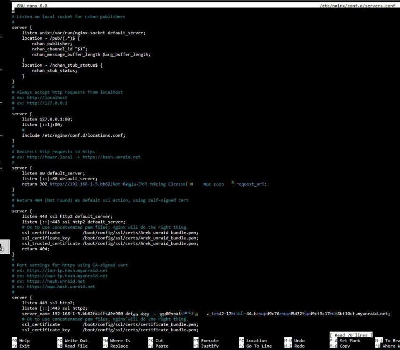Click the 'Return 404 (Not Found)' comment line
This screenshot has height=350, width=400.
pyautogui.click(x=100, y=200)
